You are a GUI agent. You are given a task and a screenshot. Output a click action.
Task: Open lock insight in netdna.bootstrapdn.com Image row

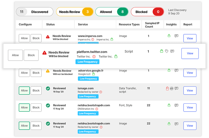[x=169, y=124]
